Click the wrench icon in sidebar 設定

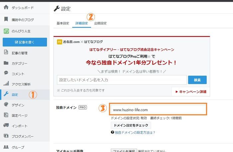pos(6,94)
